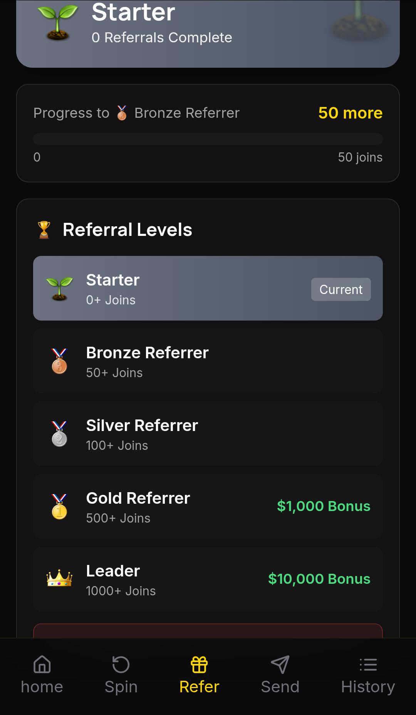Tap the home icon in bottom navigation
The width and height of the screenshot is (416, 715).
(x=42, y=665)
